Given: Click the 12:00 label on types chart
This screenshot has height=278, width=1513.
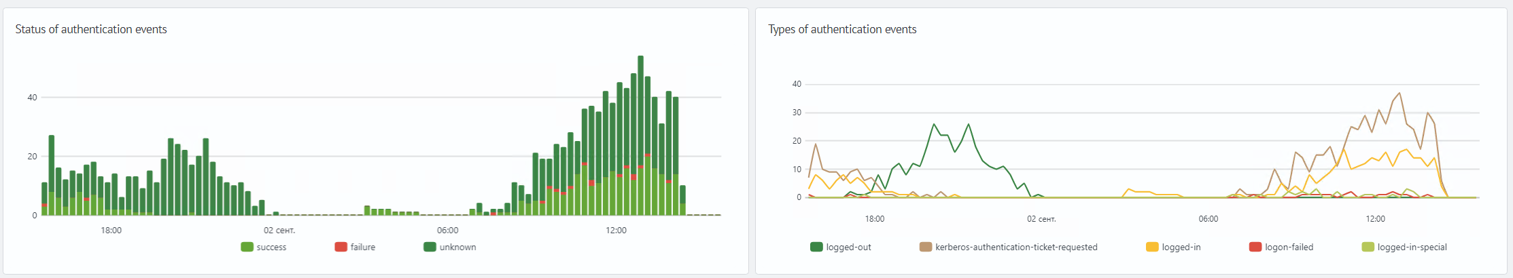Looking at the screenshot, I should coord(1375,219).
